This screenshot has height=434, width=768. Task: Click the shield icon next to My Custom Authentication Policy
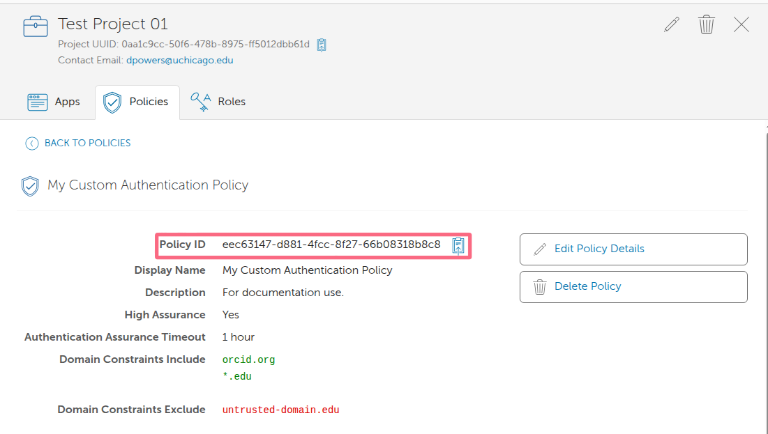30,186
